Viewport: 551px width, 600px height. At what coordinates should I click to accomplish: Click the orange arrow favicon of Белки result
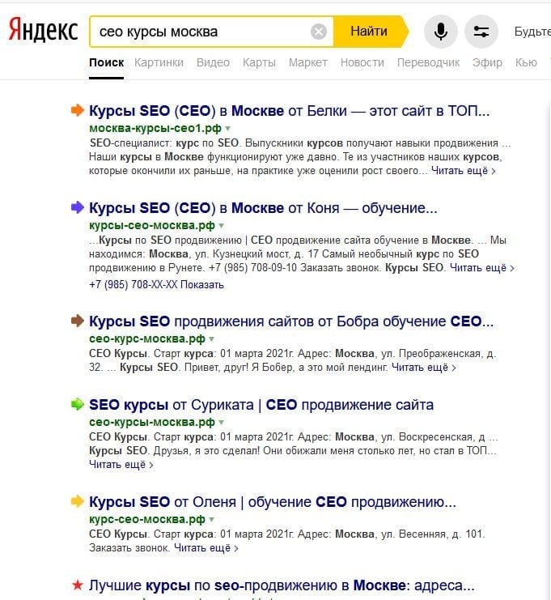(77, 110)
